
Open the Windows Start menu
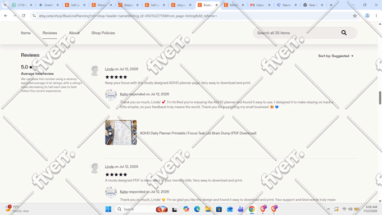(108, 209)
